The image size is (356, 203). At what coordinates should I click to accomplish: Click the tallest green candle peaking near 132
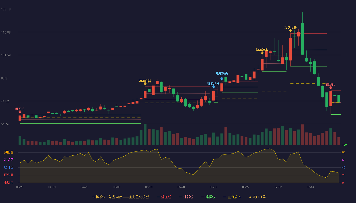pos(302,39)
